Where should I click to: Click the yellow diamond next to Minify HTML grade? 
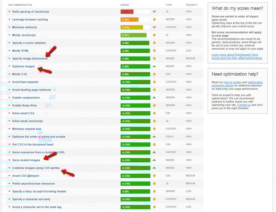pos(154,50)
